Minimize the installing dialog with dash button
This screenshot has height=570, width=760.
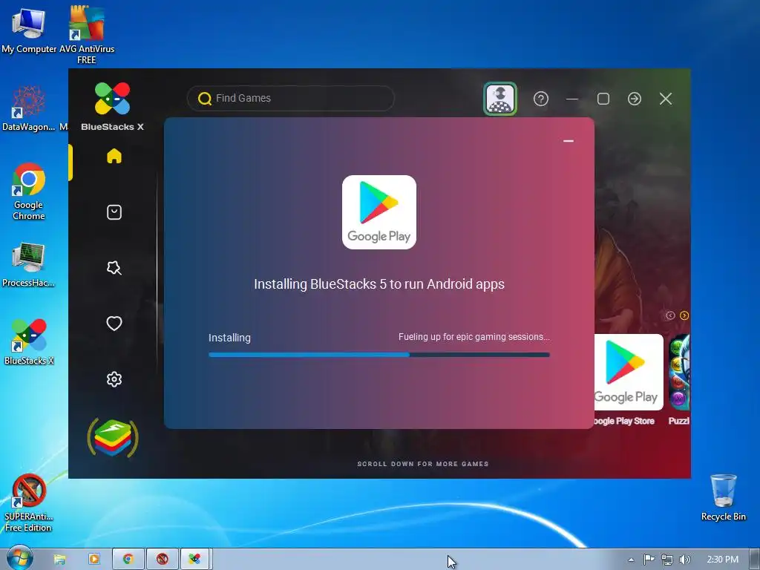pyautogui.click(x=569, y=141)
